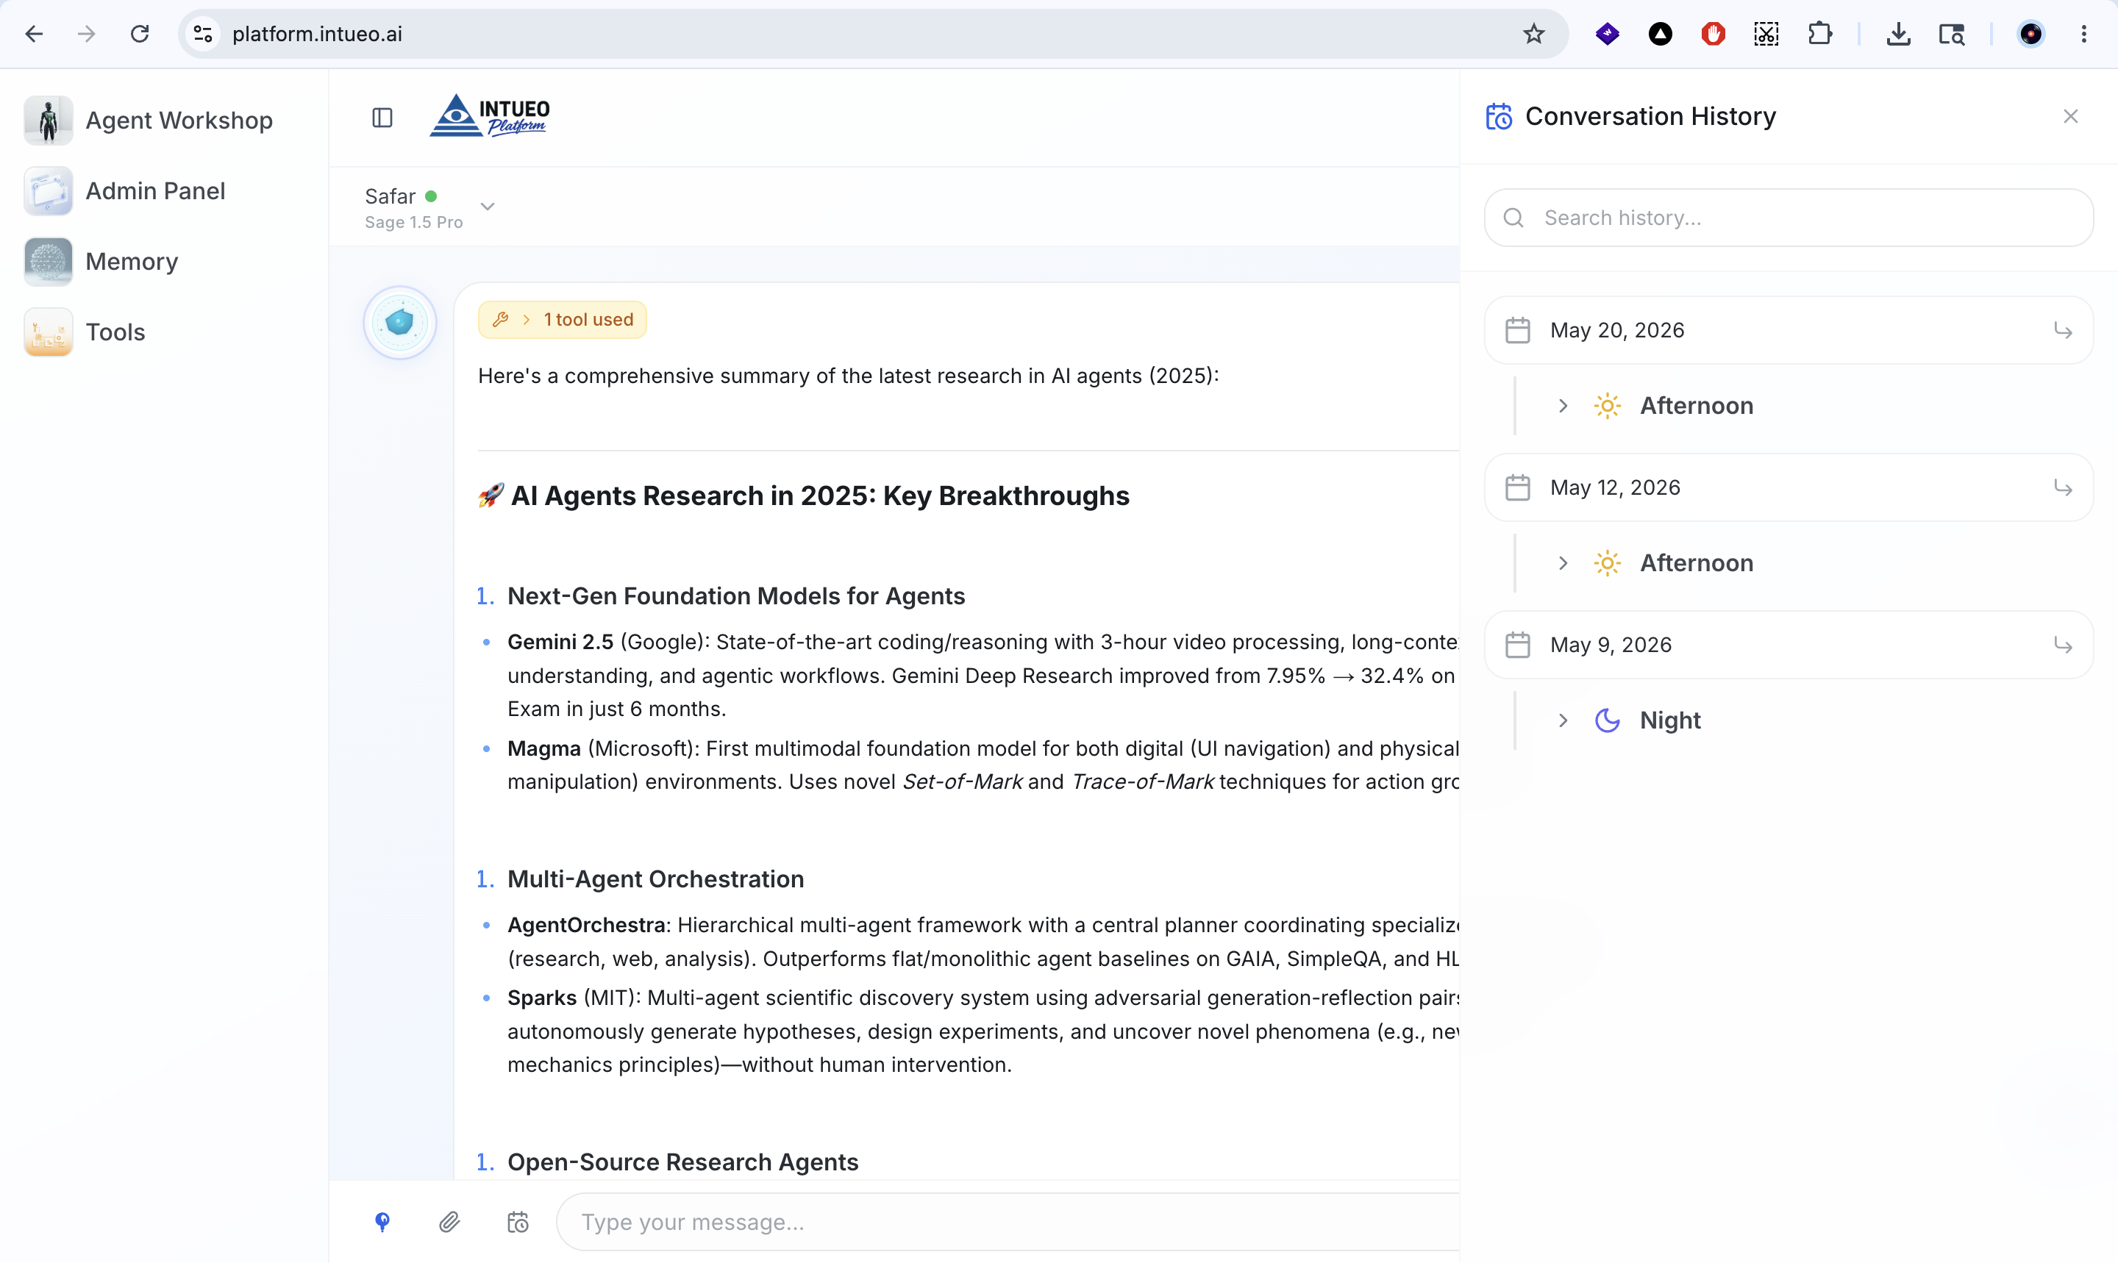Click the Open-Source Research Agents heading

click(x=682, y=1162)
